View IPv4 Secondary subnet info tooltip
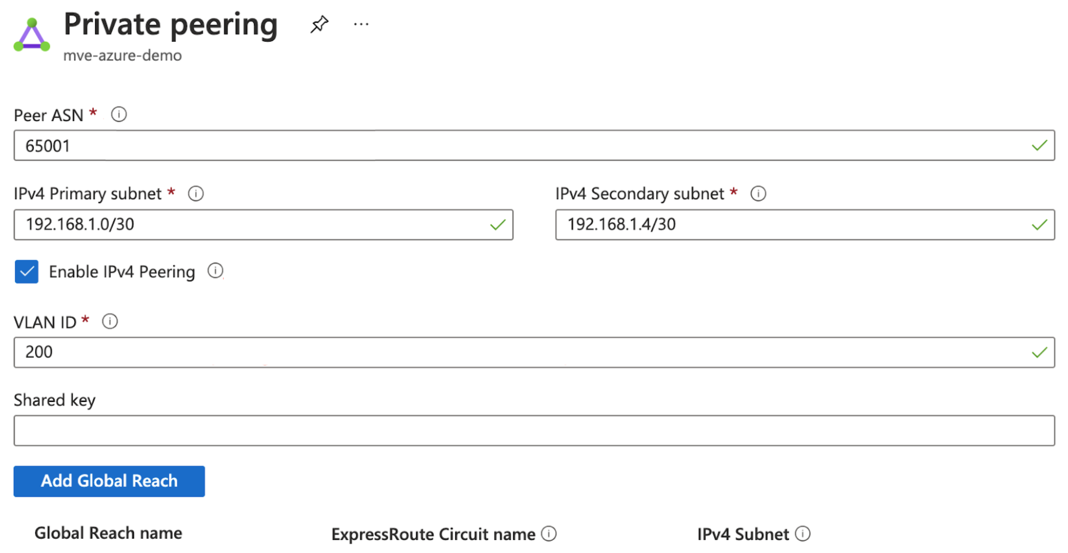The height and width of the screenshot is (553, 1068). pos(758,194)
